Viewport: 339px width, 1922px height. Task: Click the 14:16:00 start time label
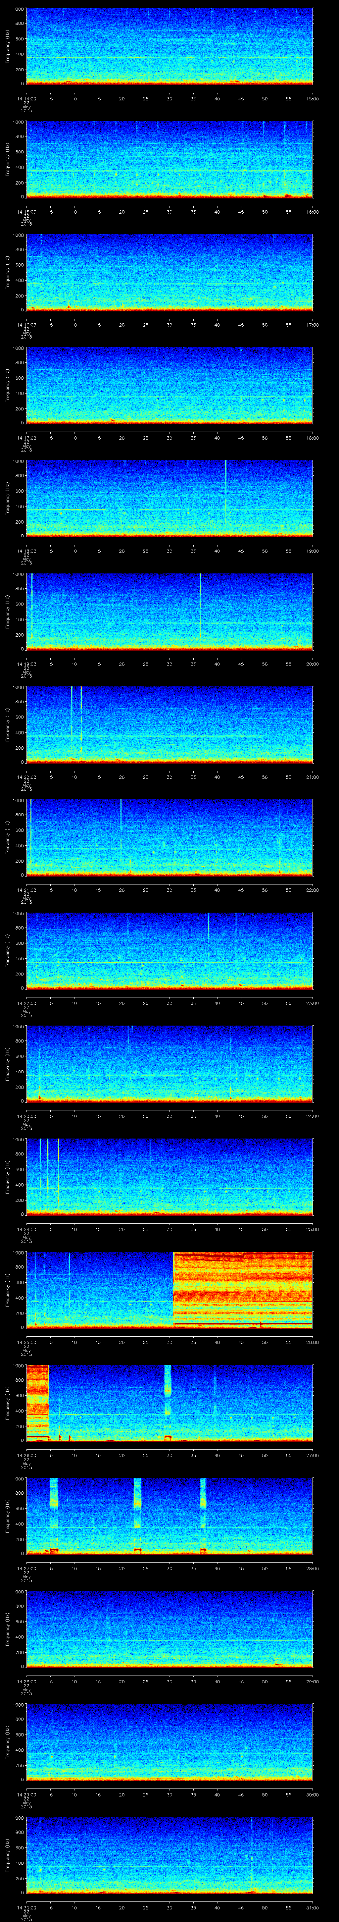click(26, 325)
